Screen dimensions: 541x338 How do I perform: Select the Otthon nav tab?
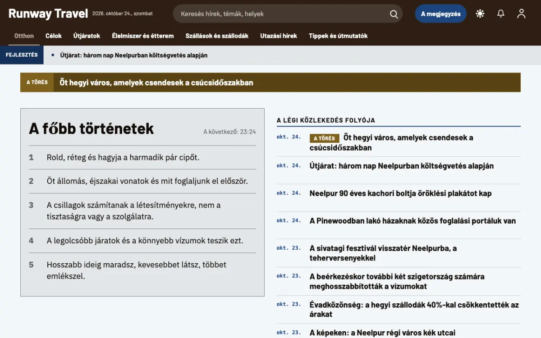point(24,36)
